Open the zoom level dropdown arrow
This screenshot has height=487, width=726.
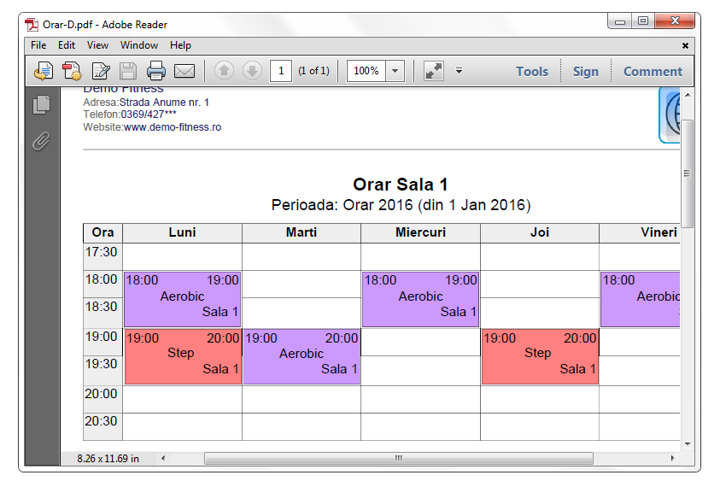tap(395, 71)
